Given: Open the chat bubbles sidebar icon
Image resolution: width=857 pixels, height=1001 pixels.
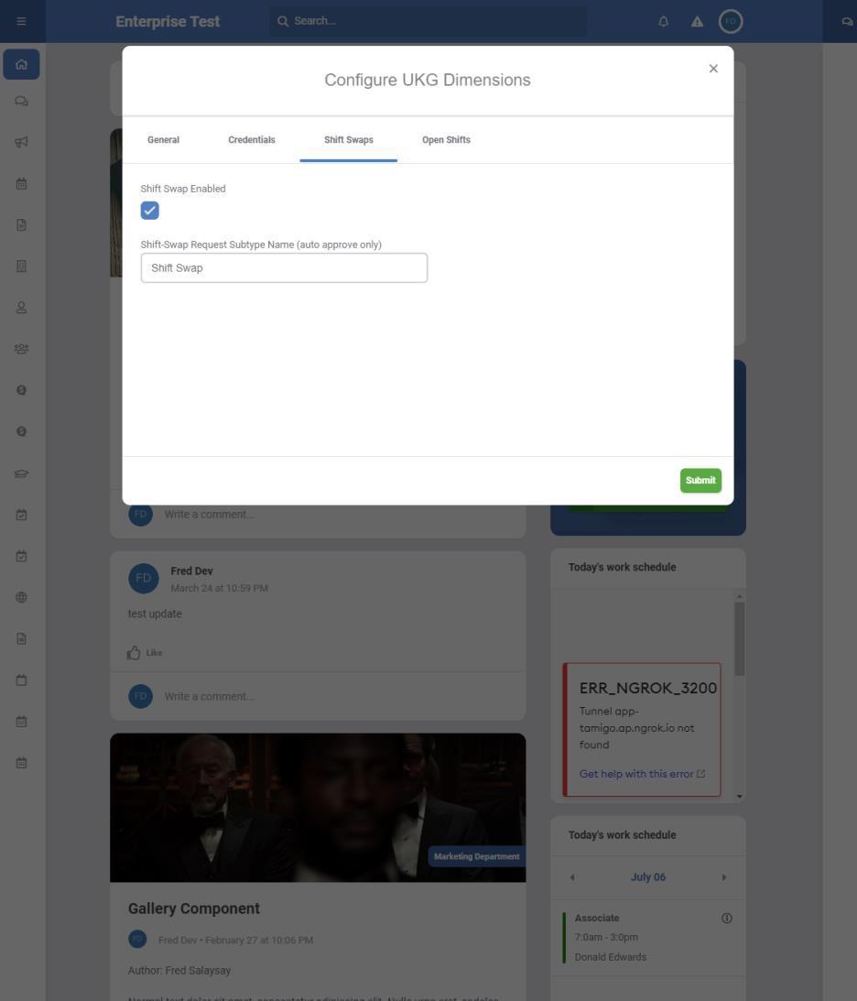Looking at the screenshot, I should pyautogui.click(x=21, y=101).
